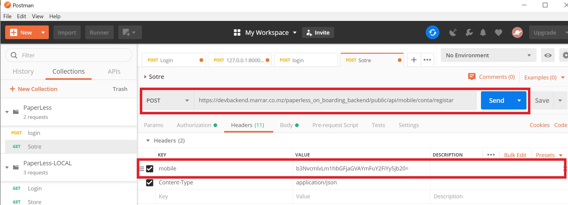Open the user avatar menu
This screenshot has width=568, height=205.
coord(517,32)
